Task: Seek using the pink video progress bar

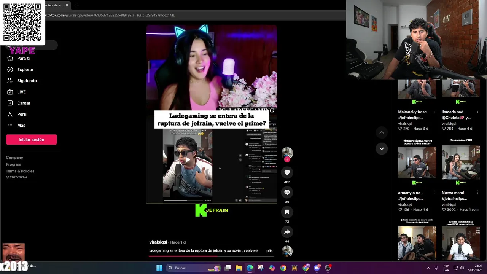Action: point(212,256)
